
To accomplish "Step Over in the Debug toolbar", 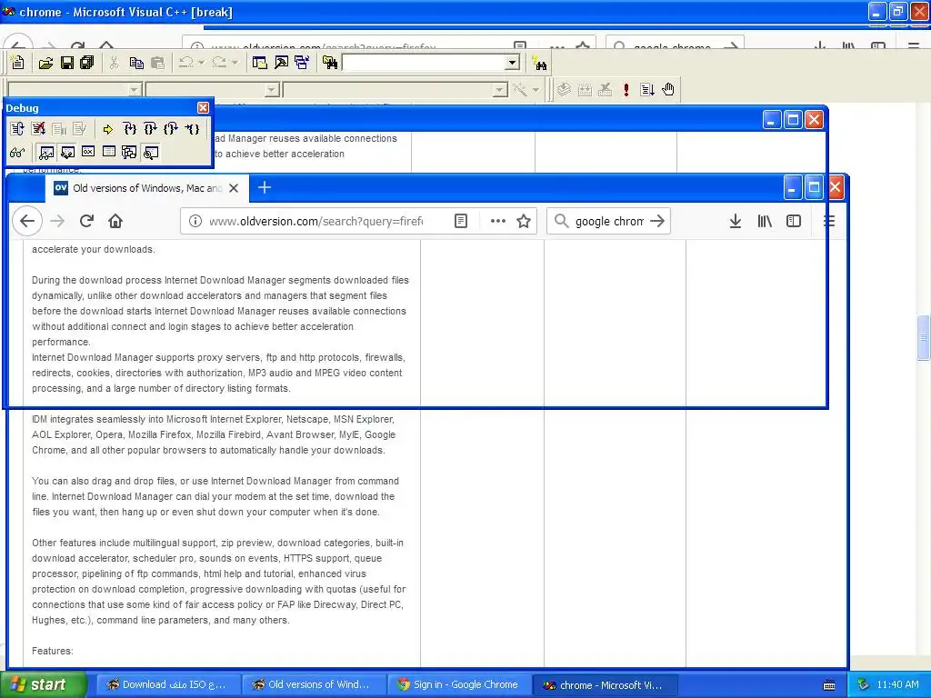I will 150,129.
